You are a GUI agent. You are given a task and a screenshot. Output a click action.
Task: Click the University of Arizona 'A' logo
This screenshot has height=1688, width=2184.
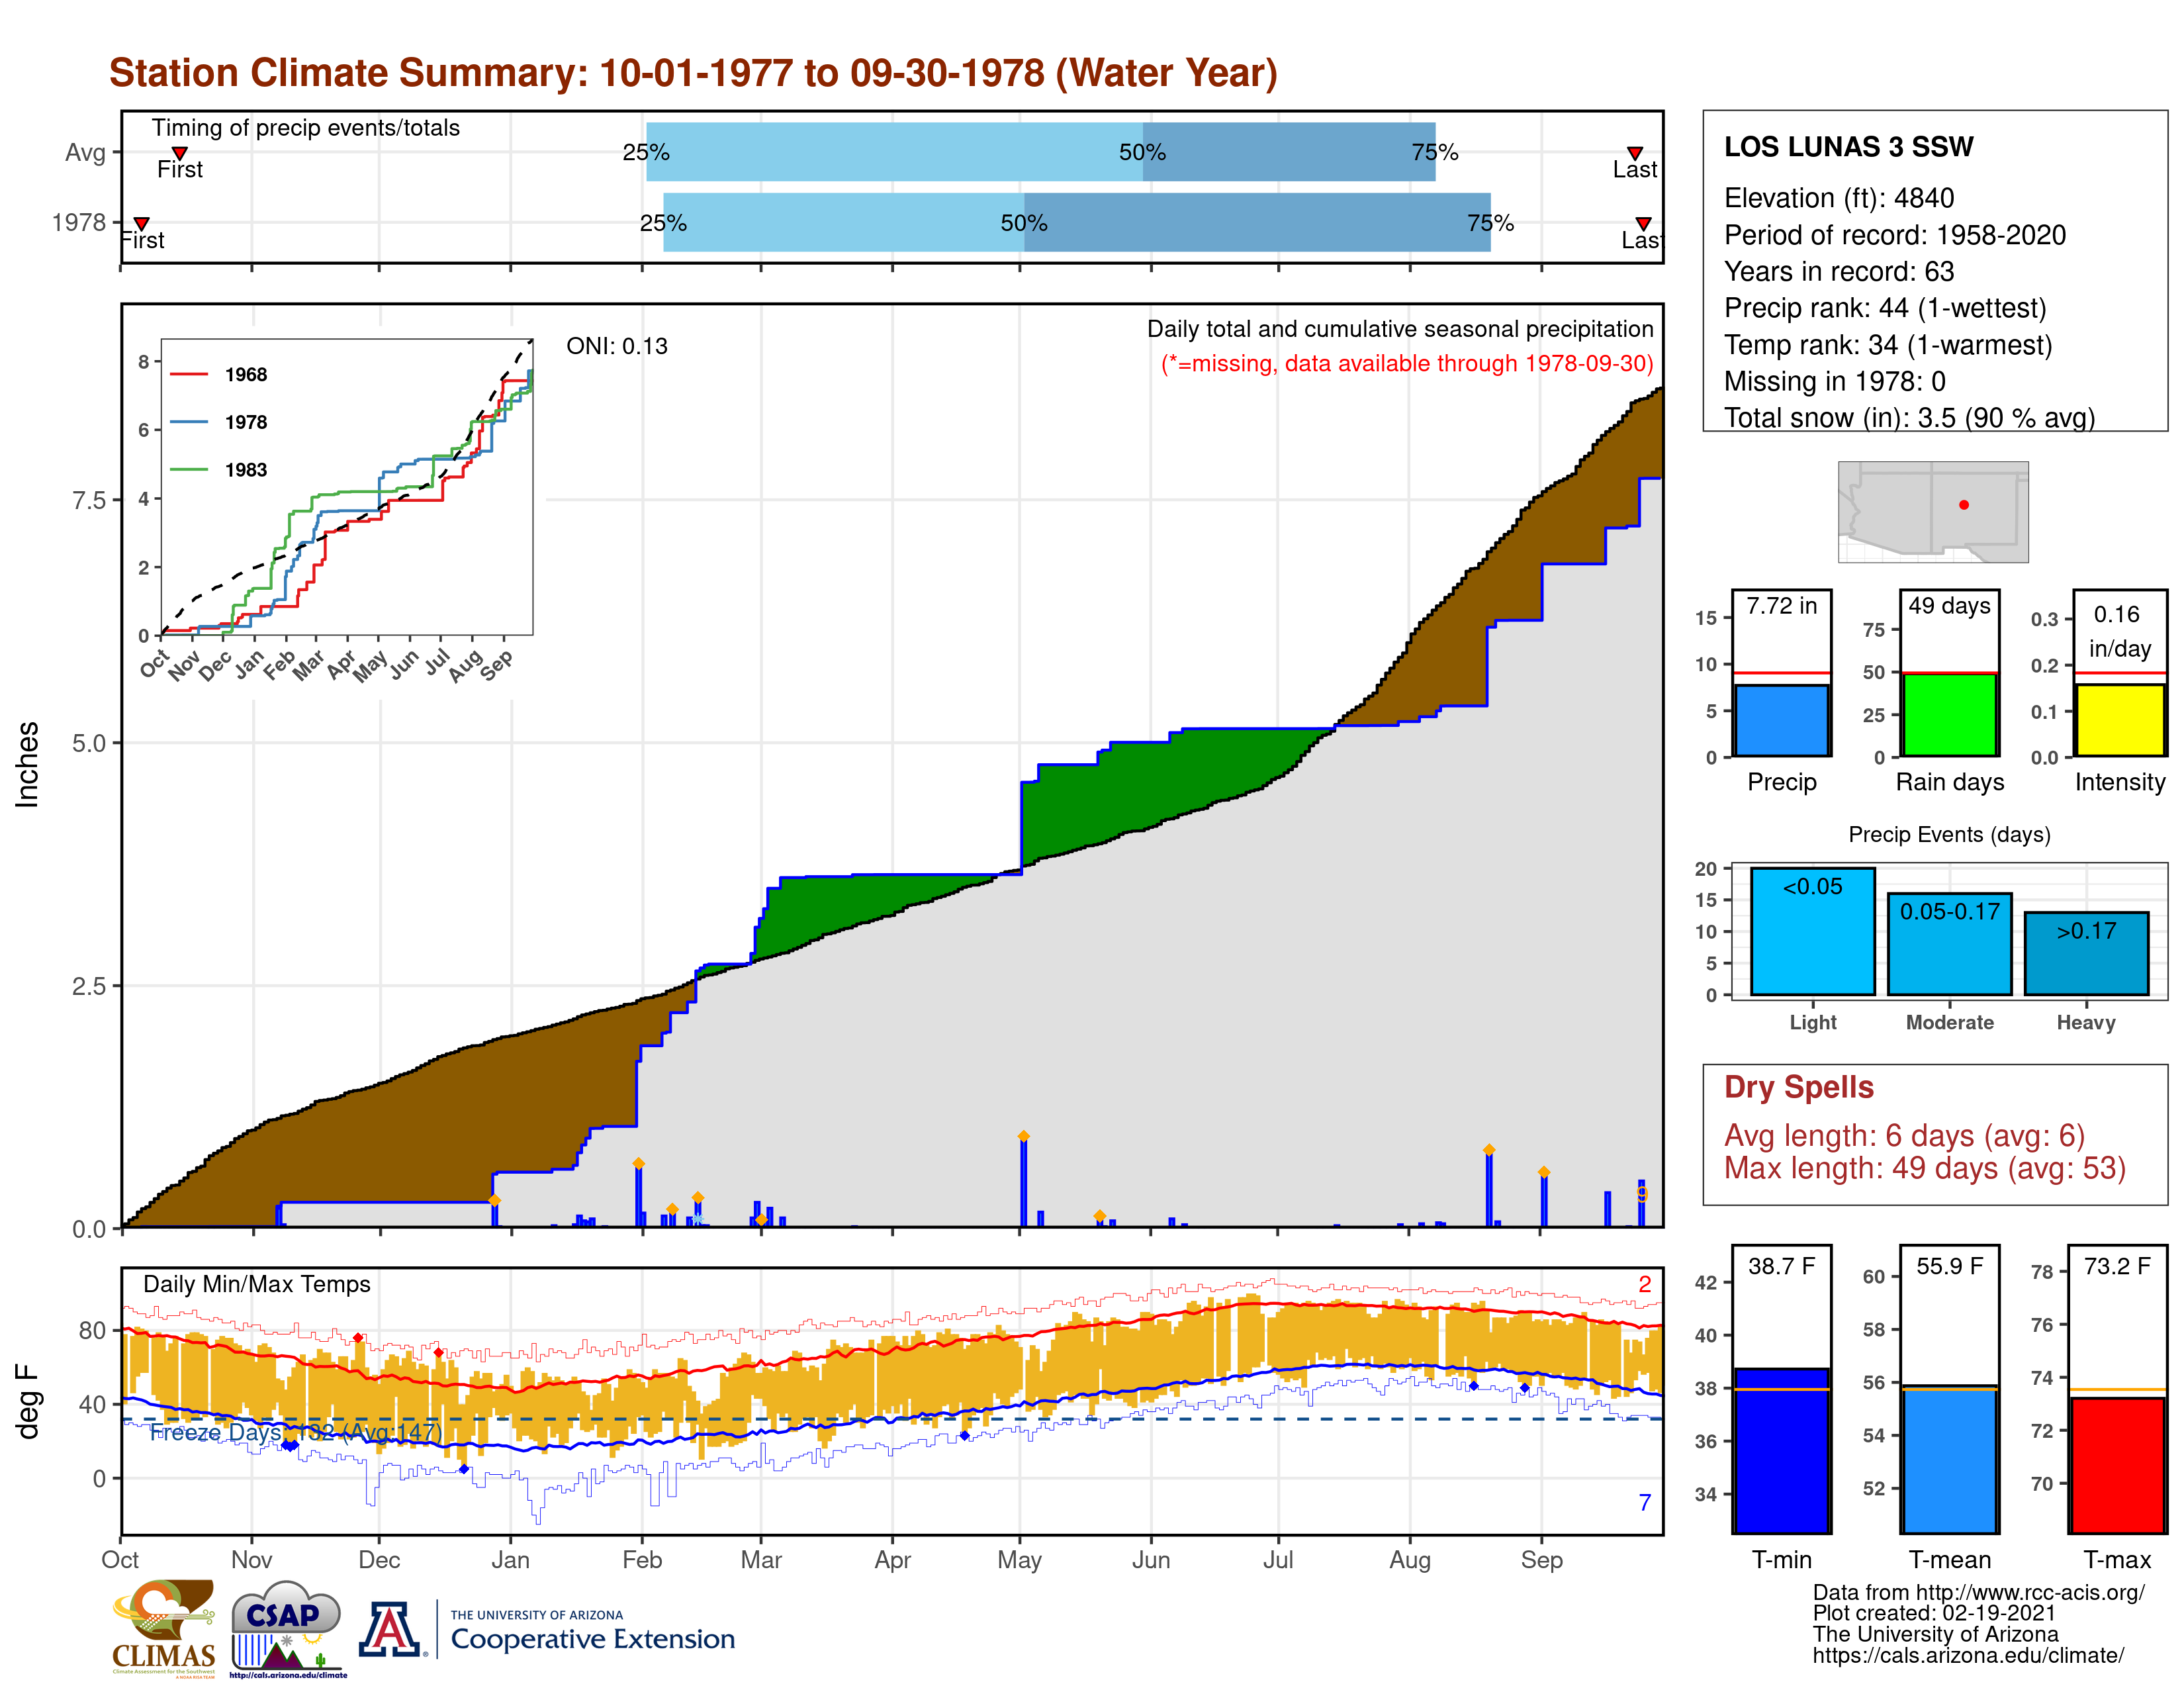(390, 1629)
